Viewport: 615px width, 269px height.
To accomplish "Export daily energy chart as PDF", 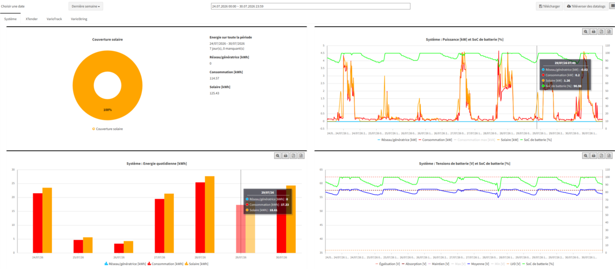I will pos(293,155).
